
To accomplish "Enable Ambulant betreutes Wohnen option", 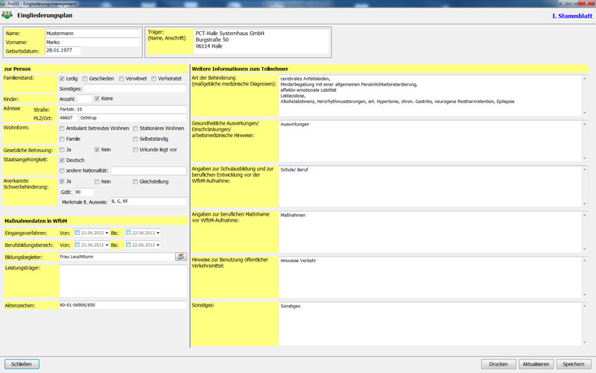I will coord(63,128).
